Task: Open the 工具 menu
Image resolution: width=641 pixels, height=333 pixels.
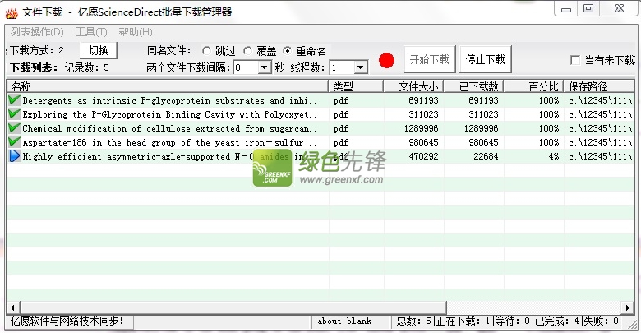Action: tap(91, 32)
